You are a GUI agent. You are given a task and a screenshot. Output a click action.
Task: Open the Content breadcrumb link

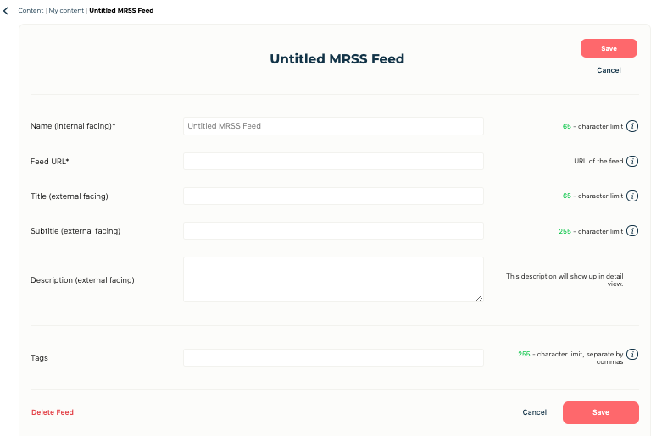[x=31, y=10]
